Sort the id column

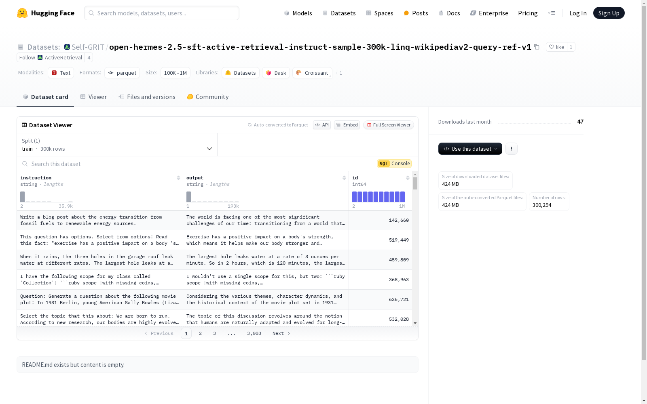point(408,178)
